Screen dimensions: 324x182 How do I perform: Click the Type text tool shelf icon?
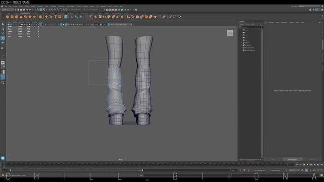coord(55,17)
